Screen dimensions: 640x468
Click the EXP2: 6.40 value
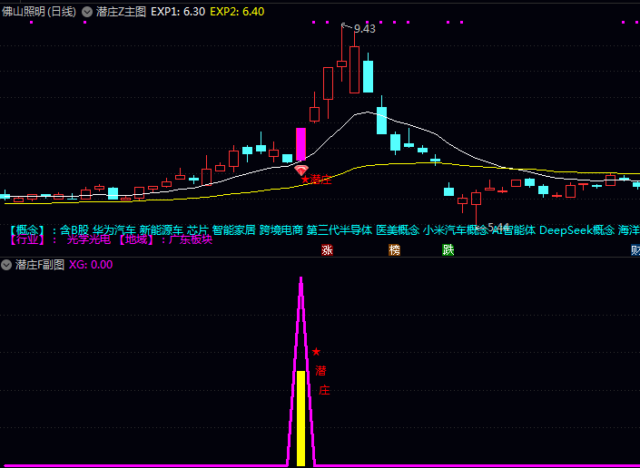[x=237, y=12]
